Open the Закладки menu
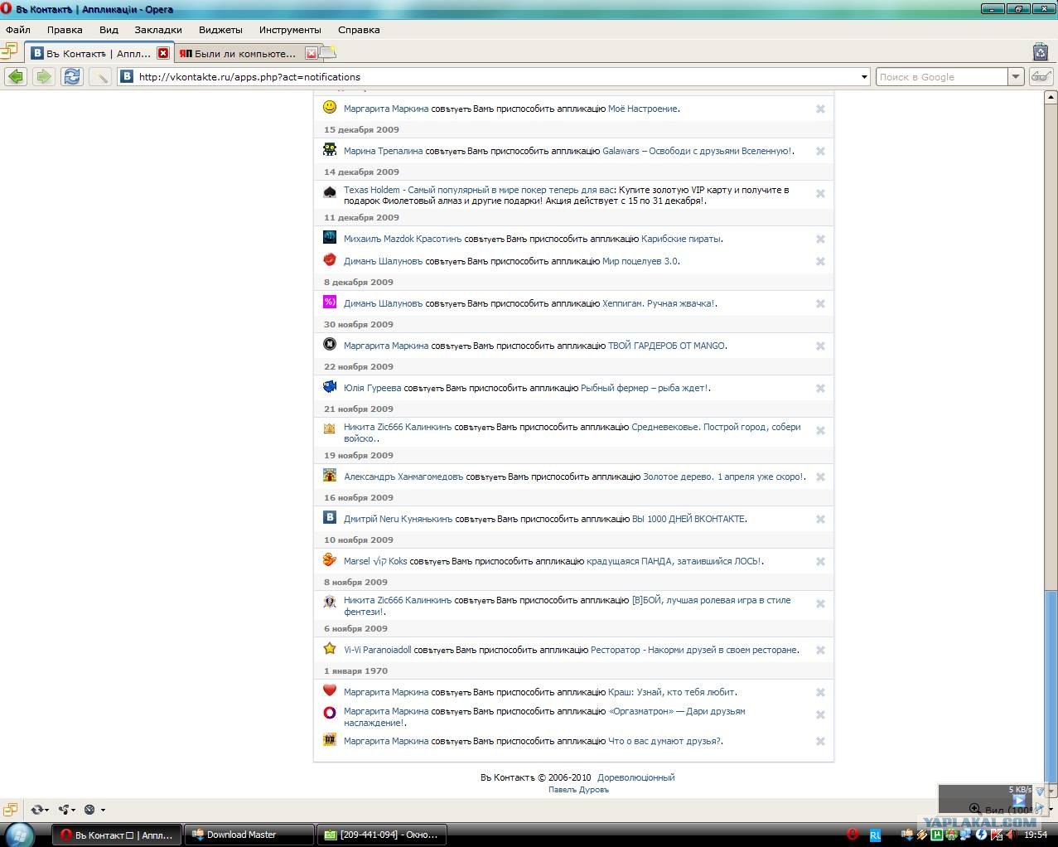Viewport: 1058px width, 847px height. click(x=158, y=30)
